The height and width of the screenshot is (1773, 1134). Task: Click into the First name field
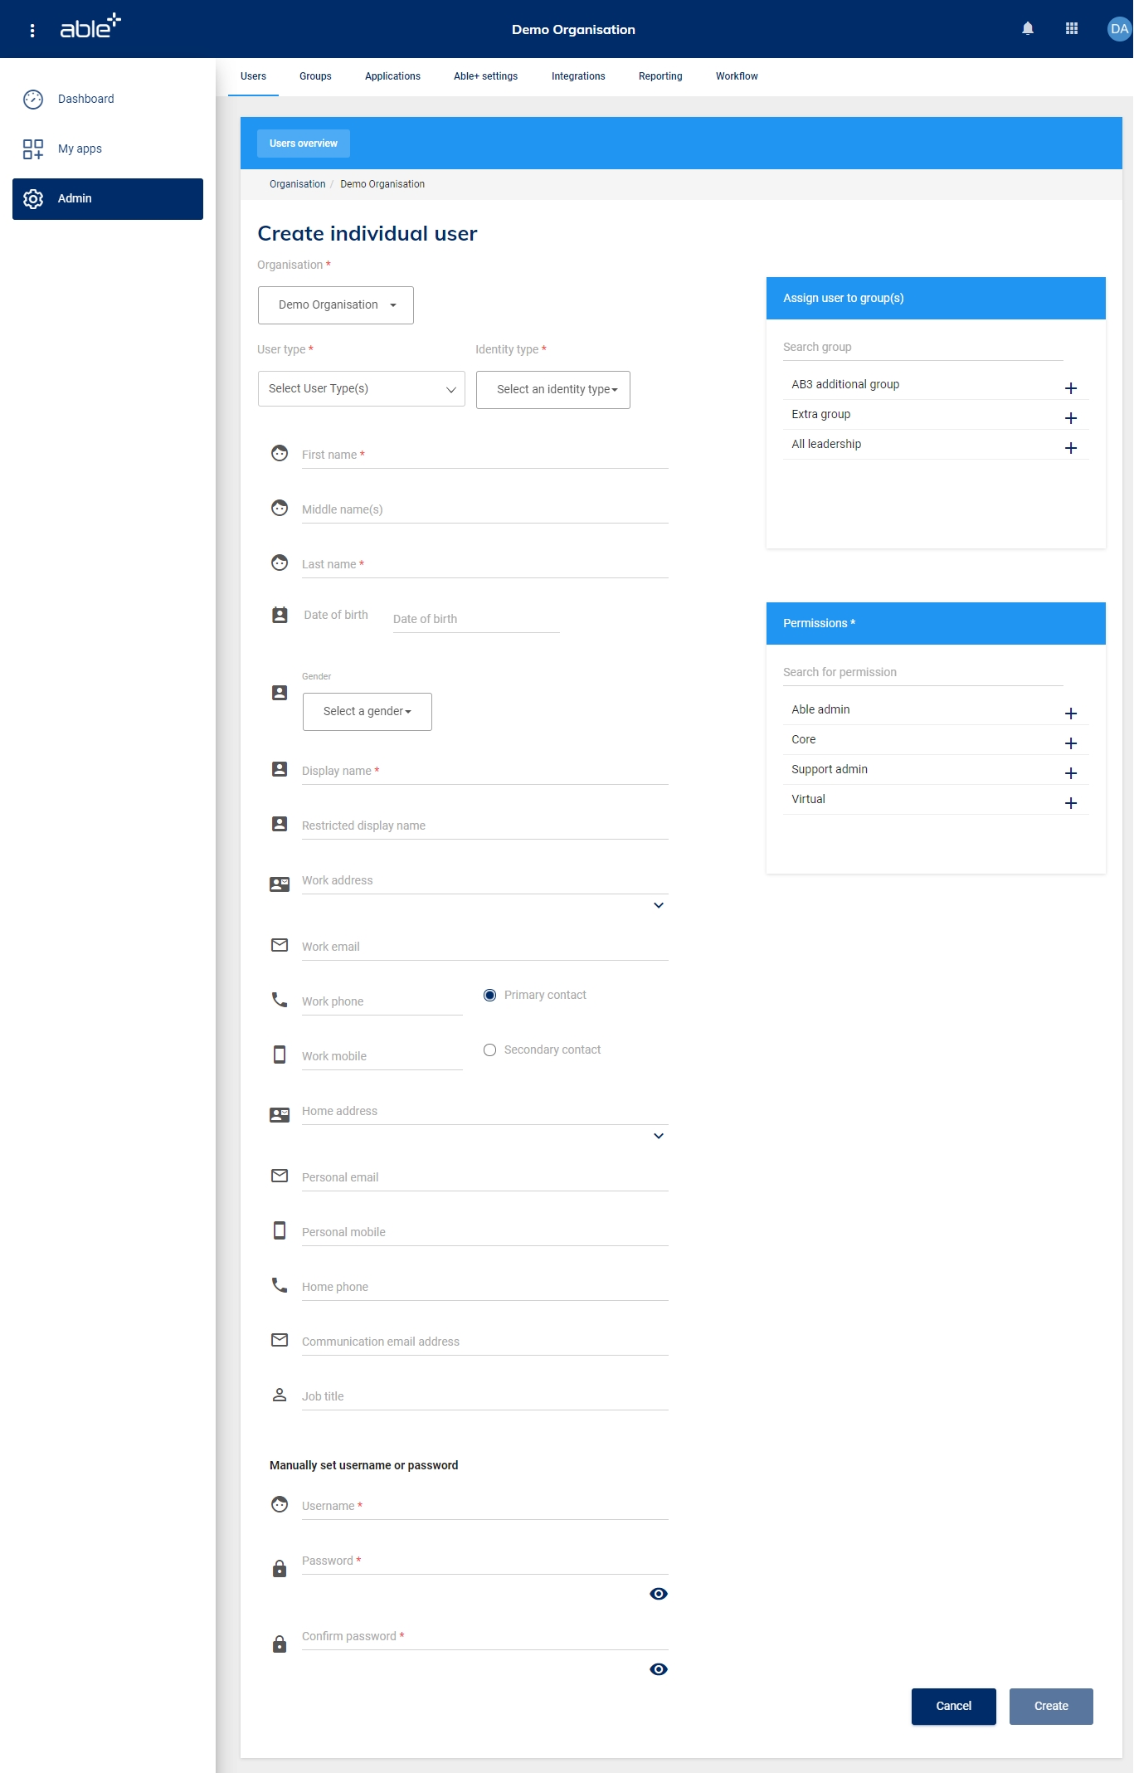[x=484, y=455]
